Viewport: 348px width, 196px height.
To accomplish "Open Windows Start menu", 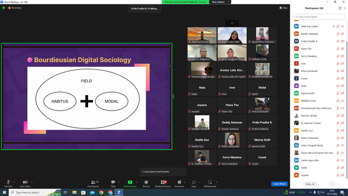I will 4,192.
